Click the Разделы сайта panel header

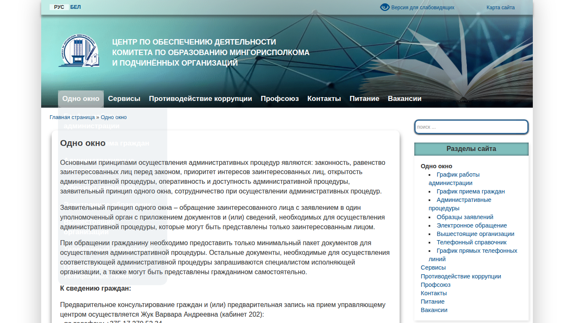point(471,149)
